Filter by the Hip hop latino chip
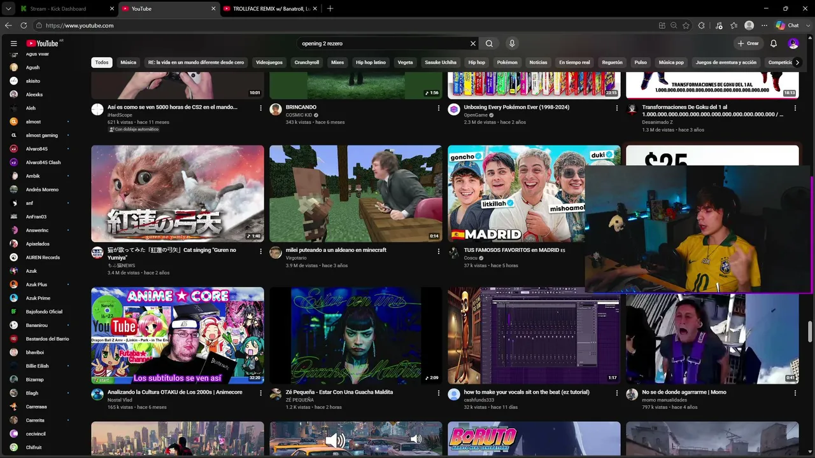 click(371, 62)
